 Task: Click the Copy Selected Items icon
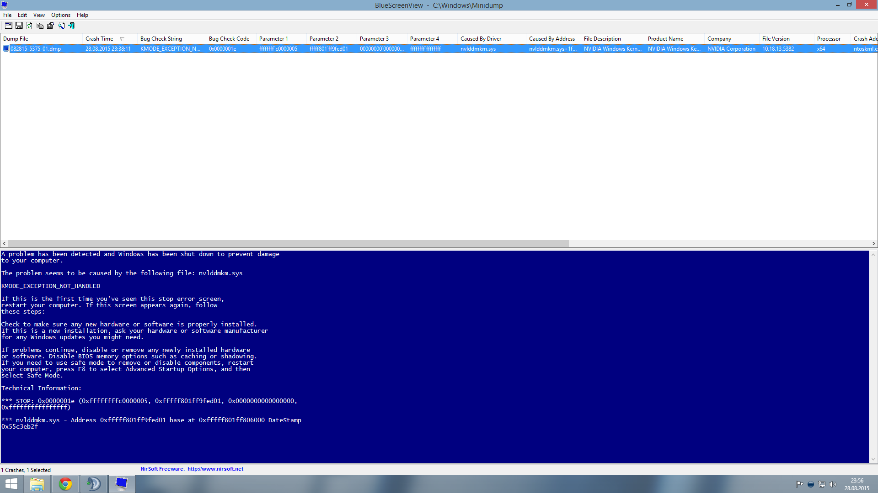(40, 26)
